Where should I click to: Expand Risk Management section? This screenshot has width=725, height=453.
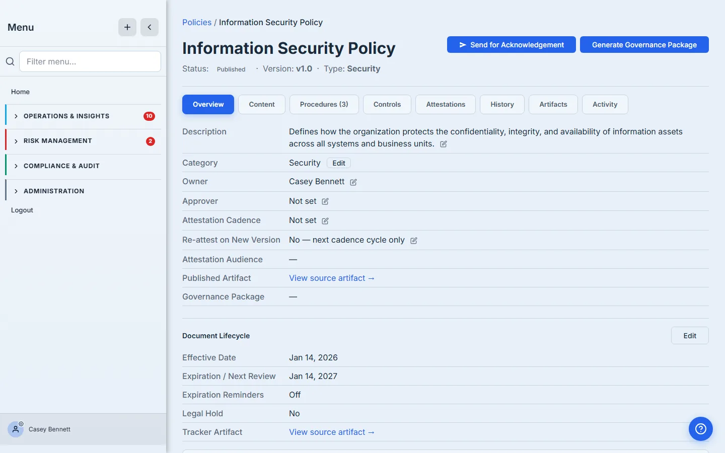(x=84, y=141)
